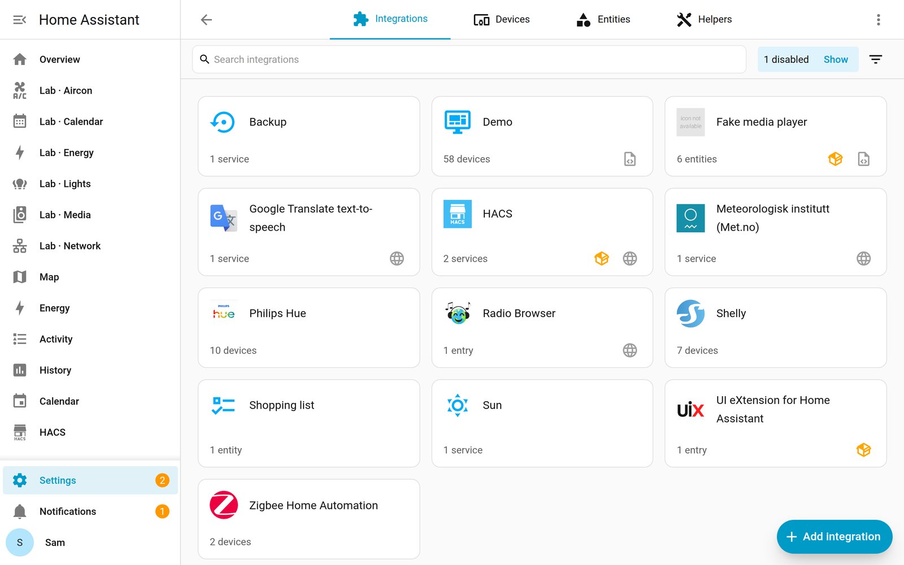Click the HACS card cloud globe icon
The width and height of the screenshot is (904, 565).
point(630,258)
